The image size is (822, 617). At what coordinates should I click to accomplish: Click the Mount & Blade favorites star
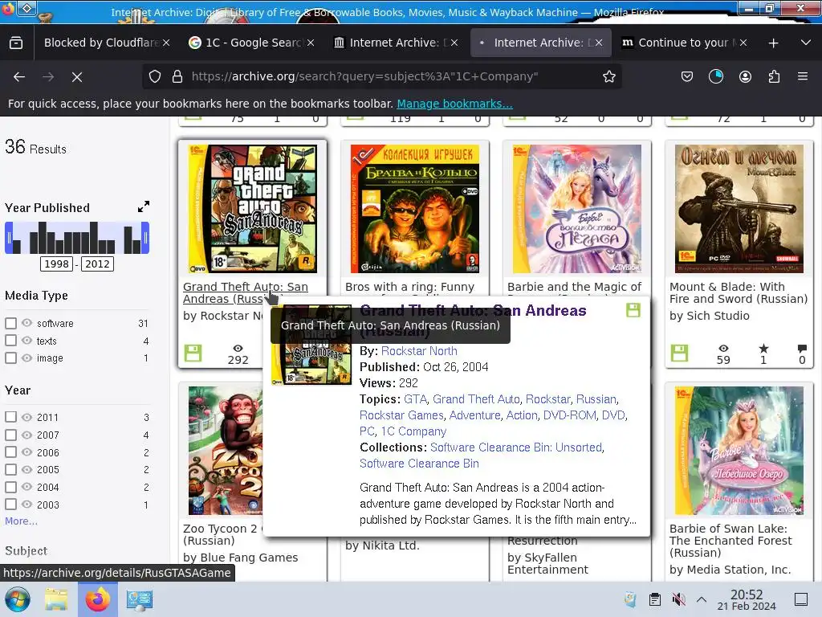pos(763,349)
